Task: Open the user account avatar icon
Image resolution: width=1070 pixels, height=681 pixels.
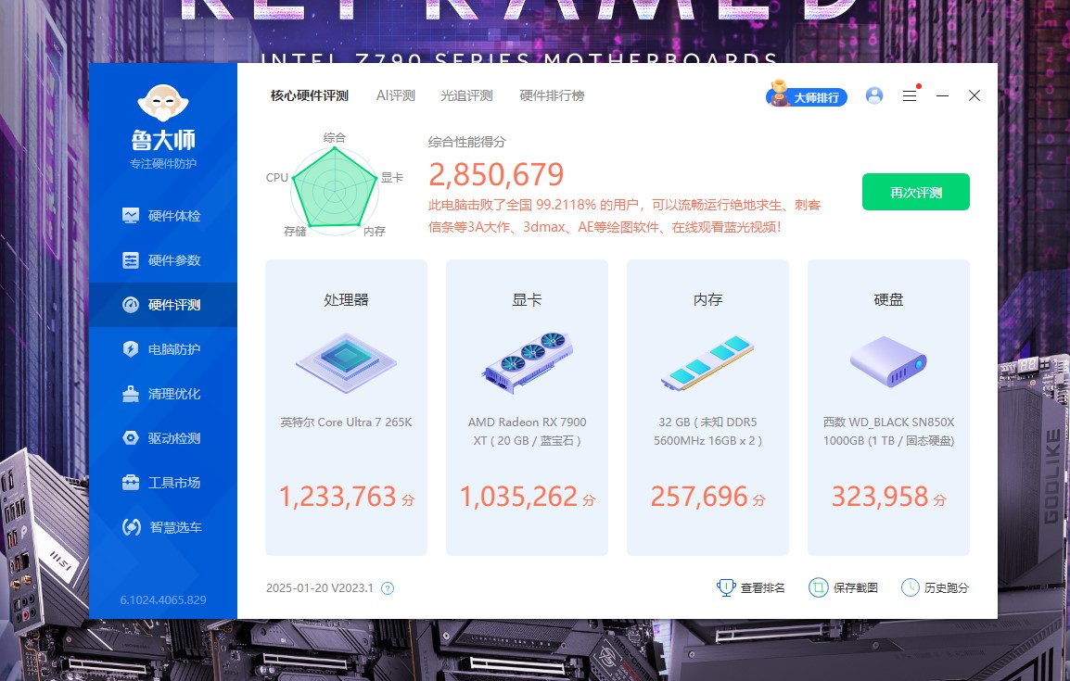Action: (x=874, y=95)
